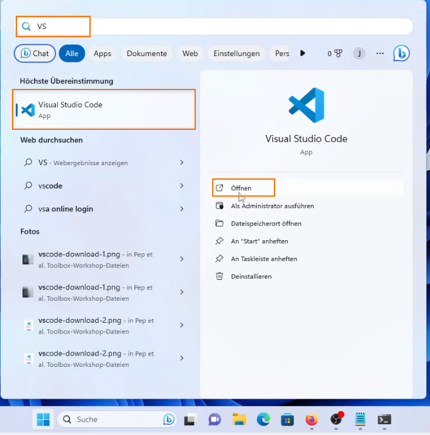Click the large Visual Studio Code logo

tap(307, 105)
